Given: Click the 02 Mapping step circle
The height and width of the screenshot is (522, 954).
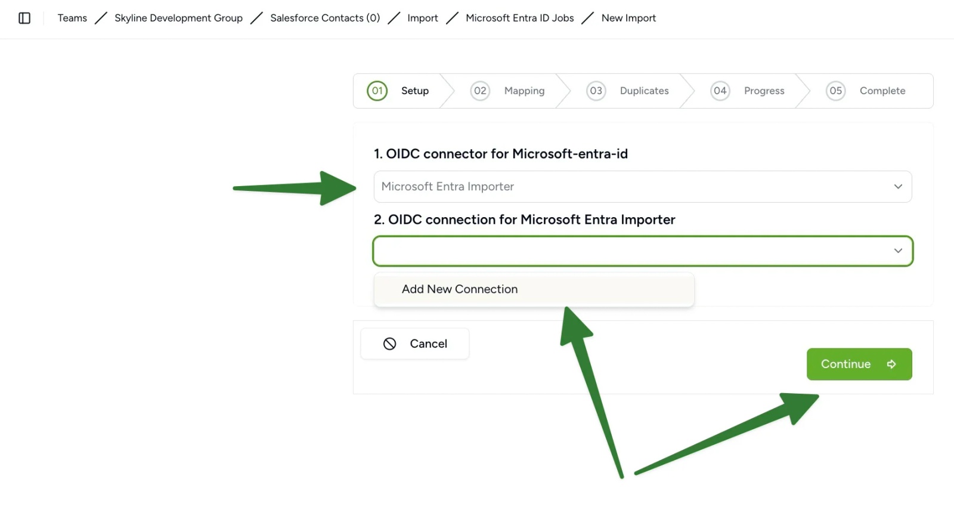Looking at the screenshot, I should click(x=480, y=91).
